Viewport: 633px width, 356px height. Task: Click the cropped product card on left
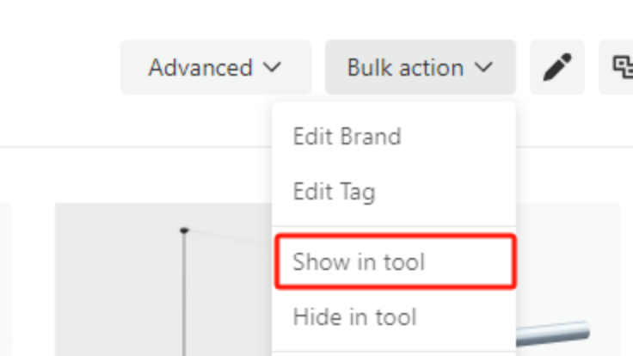click(6, 279)
